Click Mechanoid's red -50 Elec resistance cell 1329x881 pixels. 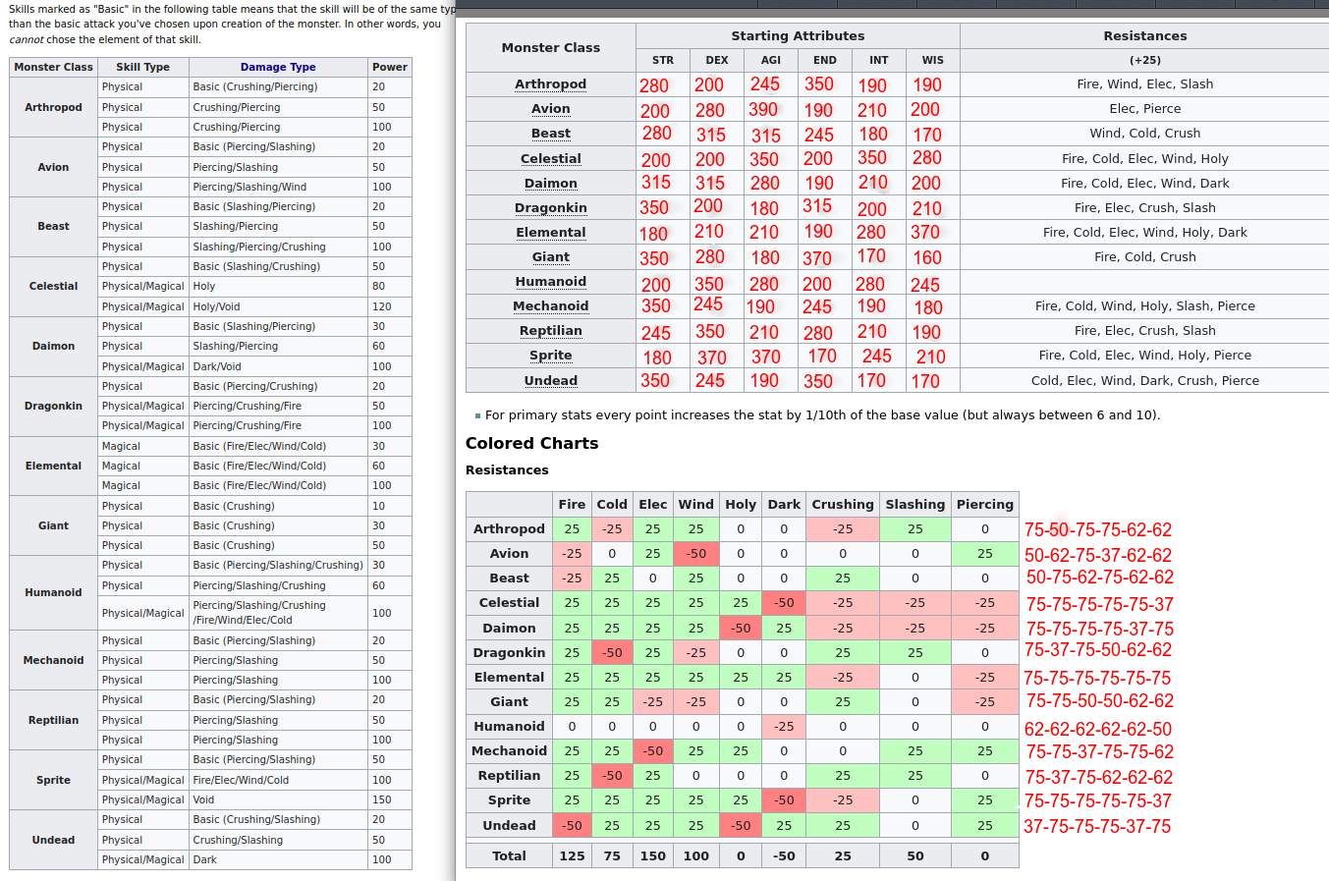coord(652,750)
